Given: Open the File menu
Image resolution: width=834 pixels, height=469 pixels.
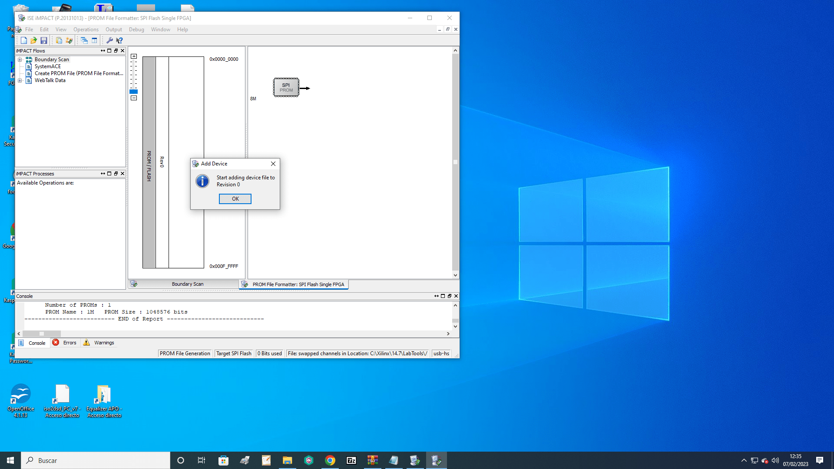Looking at the screenshot, I should [x=29, y=30].
